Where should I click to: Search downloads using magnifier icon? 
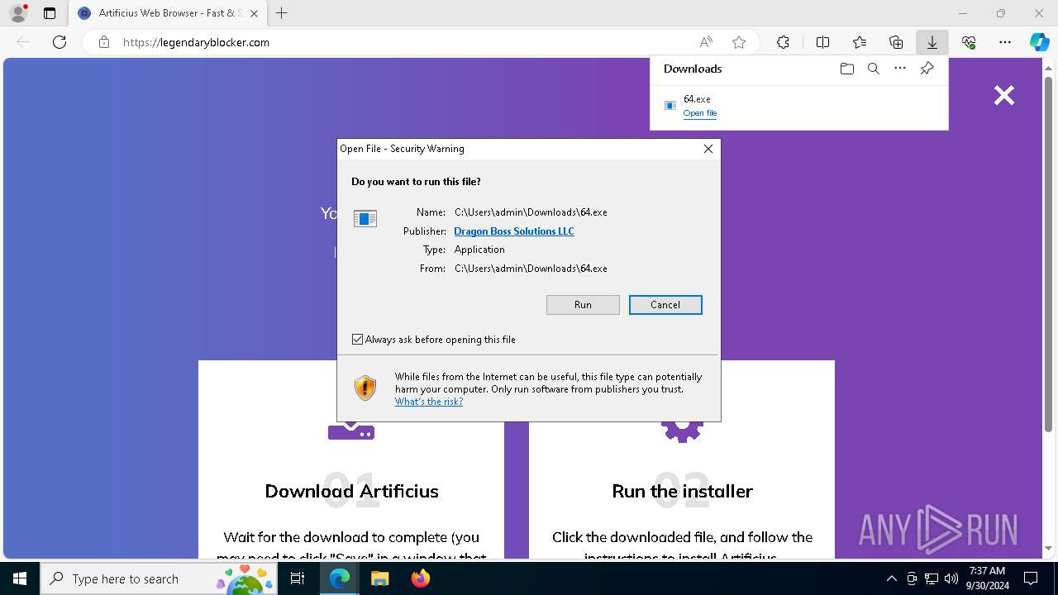click(x=873, y=69)
